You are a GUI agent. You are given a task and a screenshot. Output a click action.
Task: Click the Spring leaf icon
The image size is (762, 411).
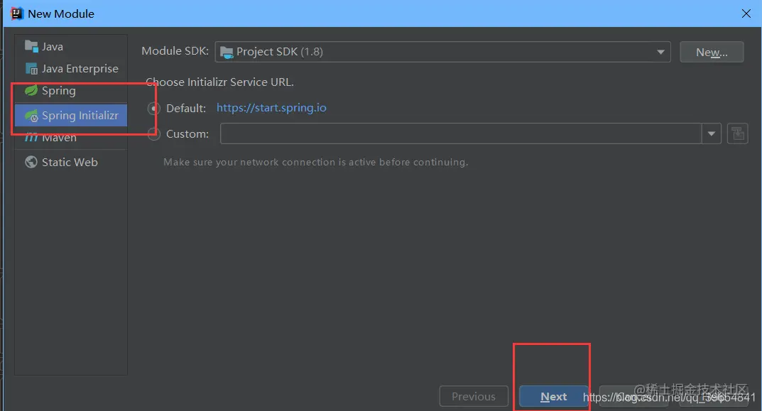click(x=31, y=90)
